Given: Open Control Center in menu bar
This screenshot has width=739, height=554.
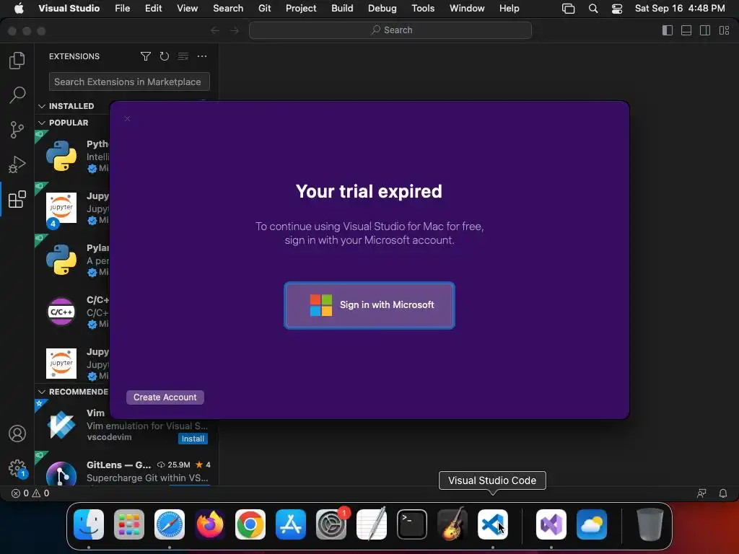Looking at the screenshot, I should (616, 9).
